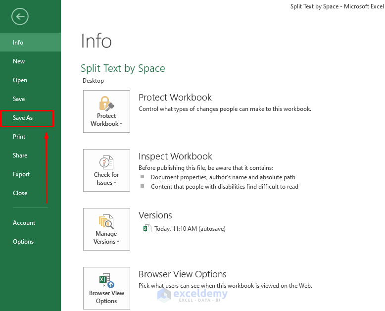
Task: Open the Share page
Action: (x=31, y=155)
